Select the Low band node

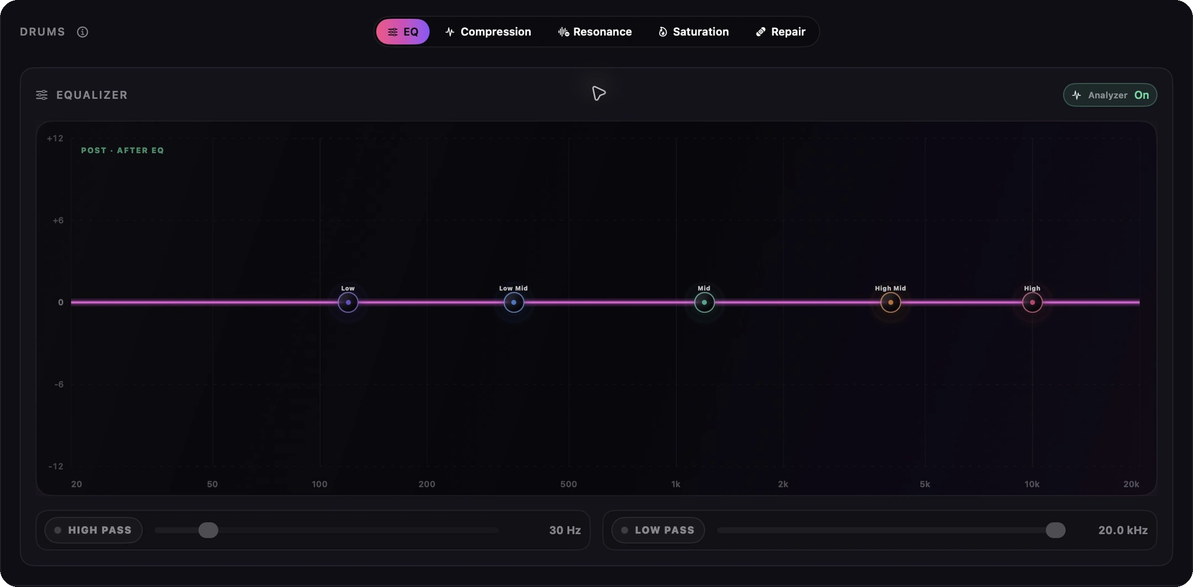[x=348, y=302]
